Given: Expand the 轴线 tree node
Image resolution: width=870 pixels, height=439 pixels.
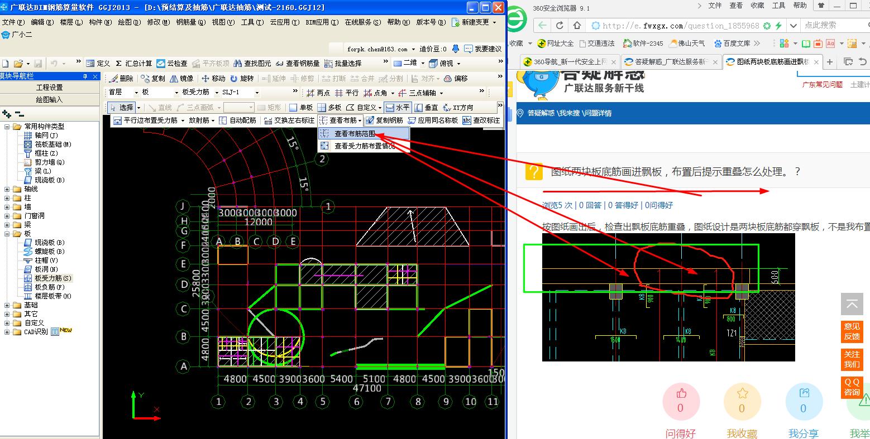Looking at the screenshot, I should point(7,189).
